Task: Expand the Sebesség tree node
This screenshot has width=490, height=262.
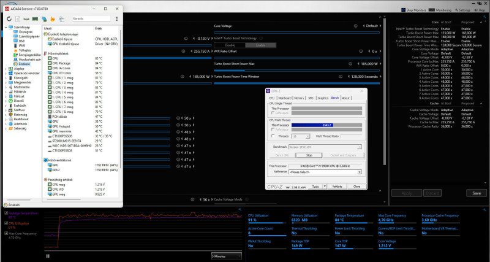Action: pyautogui.click(x=6, y=128)
